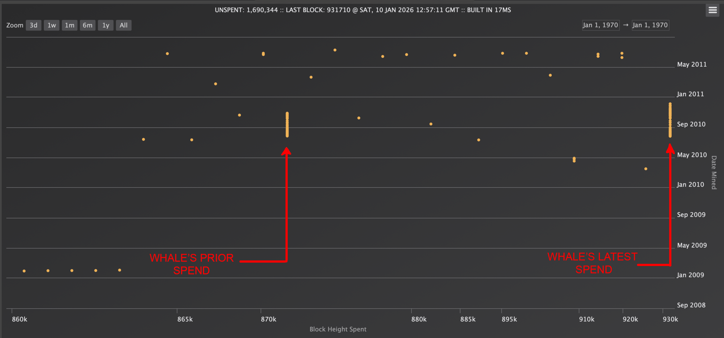Image resolution: width=724 pixels, height=338 pixels.
Task: Click the leftmost Jan 2009 dot near 860k
Action: tap(24, 271)
